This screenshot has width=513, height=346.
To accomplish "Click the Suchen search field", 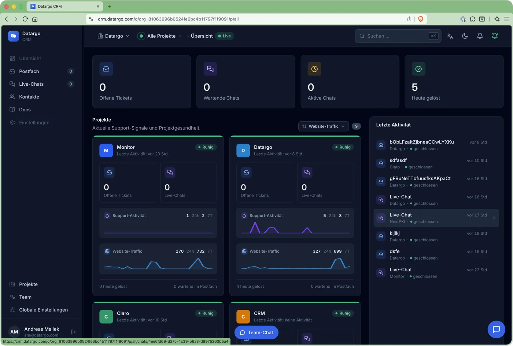I will pos(398,36).
